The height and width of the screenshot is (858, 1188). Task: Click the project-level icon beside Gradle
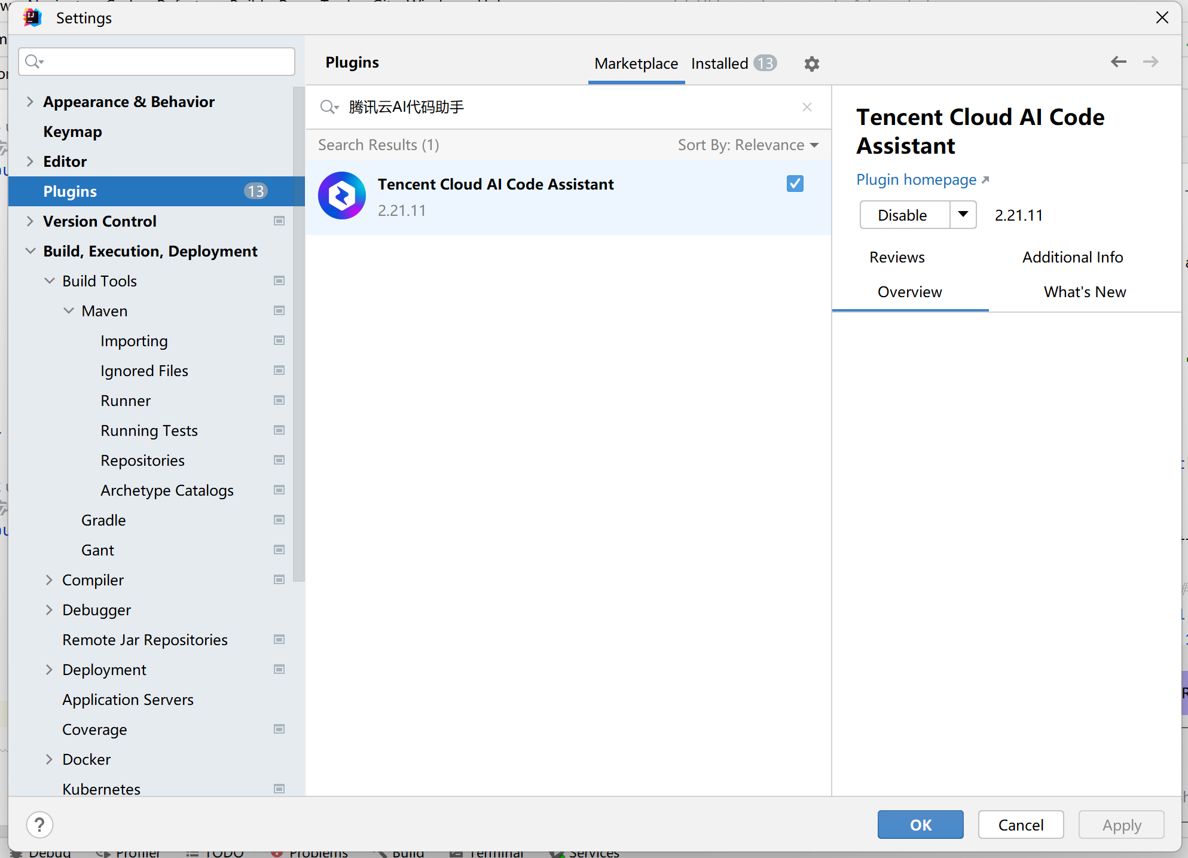coord(279,520)
